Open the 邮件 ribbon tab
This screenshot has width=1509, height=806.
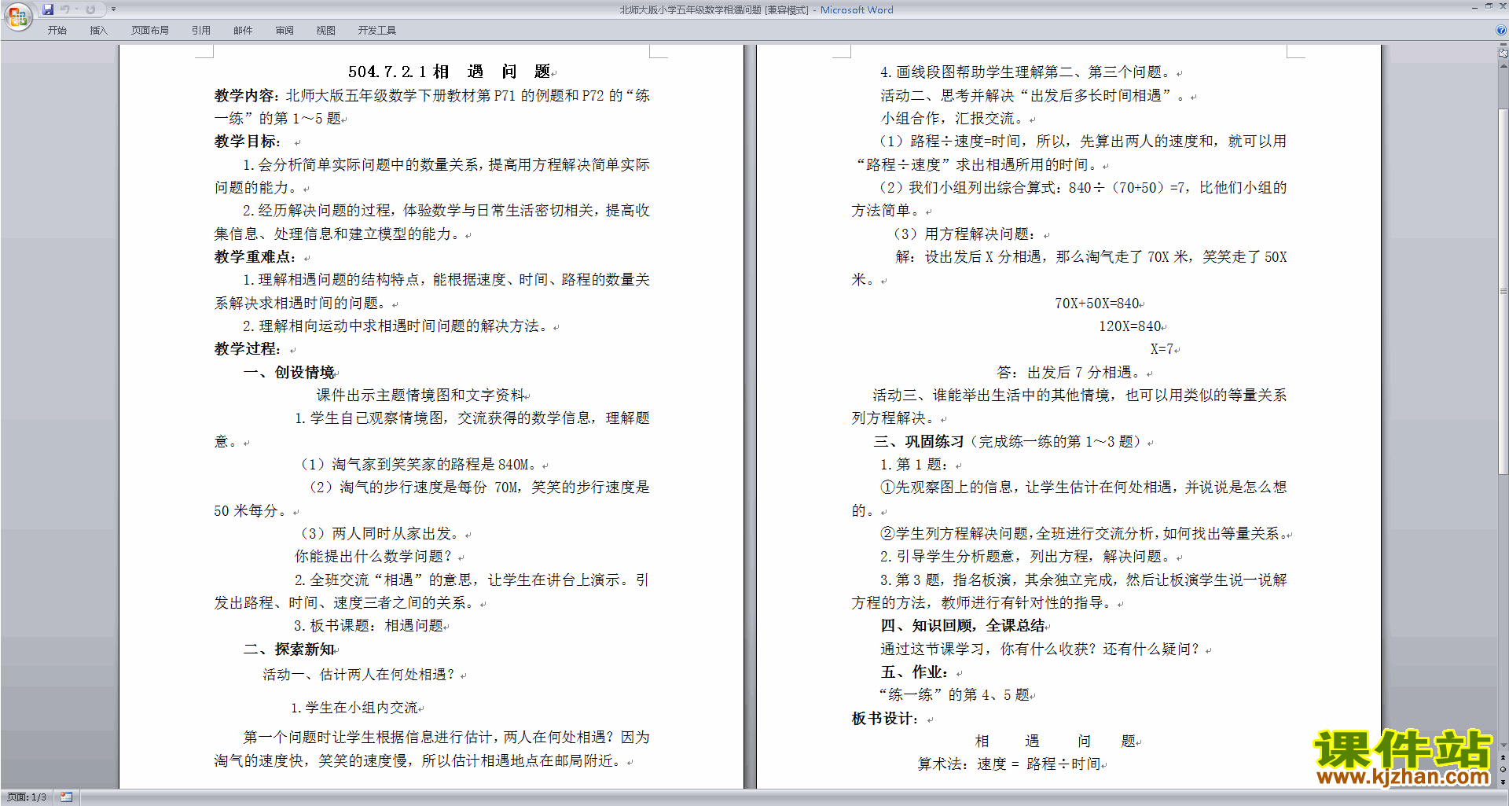tap(243, 30)
